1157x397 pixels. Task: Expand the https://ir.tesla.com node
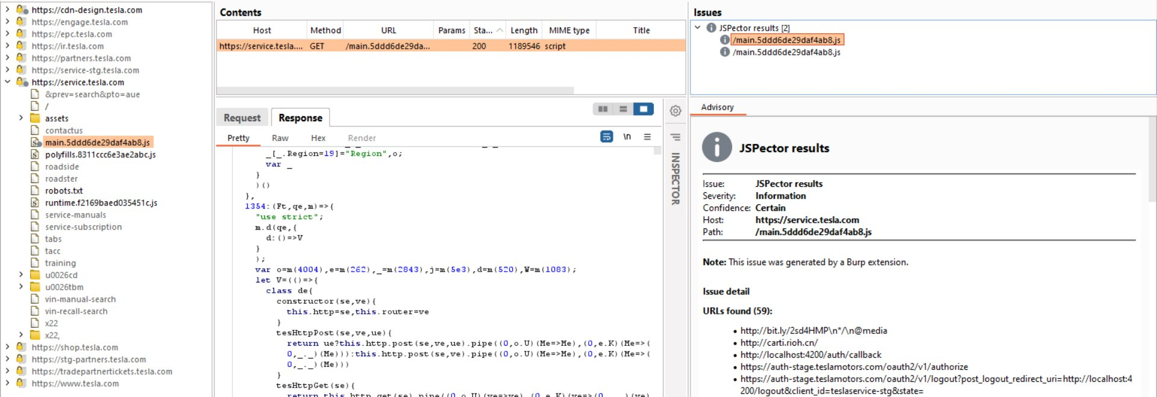click(x=7, y=46)
